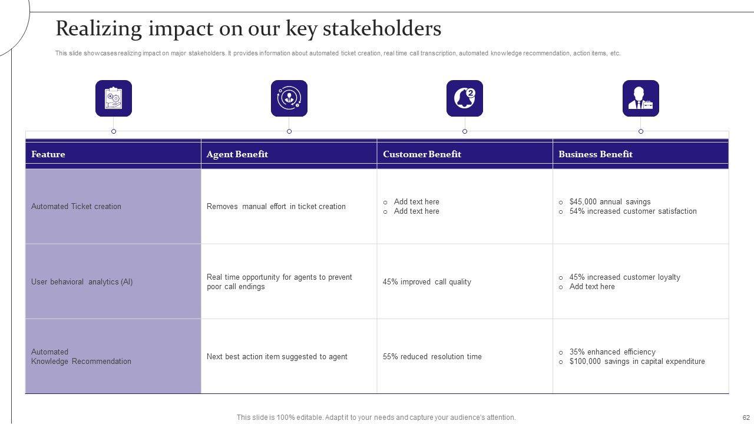Select the Agent Benefit column header
Image resolution: width=754 pixels, height=424 pixels.
coord(237,154)
